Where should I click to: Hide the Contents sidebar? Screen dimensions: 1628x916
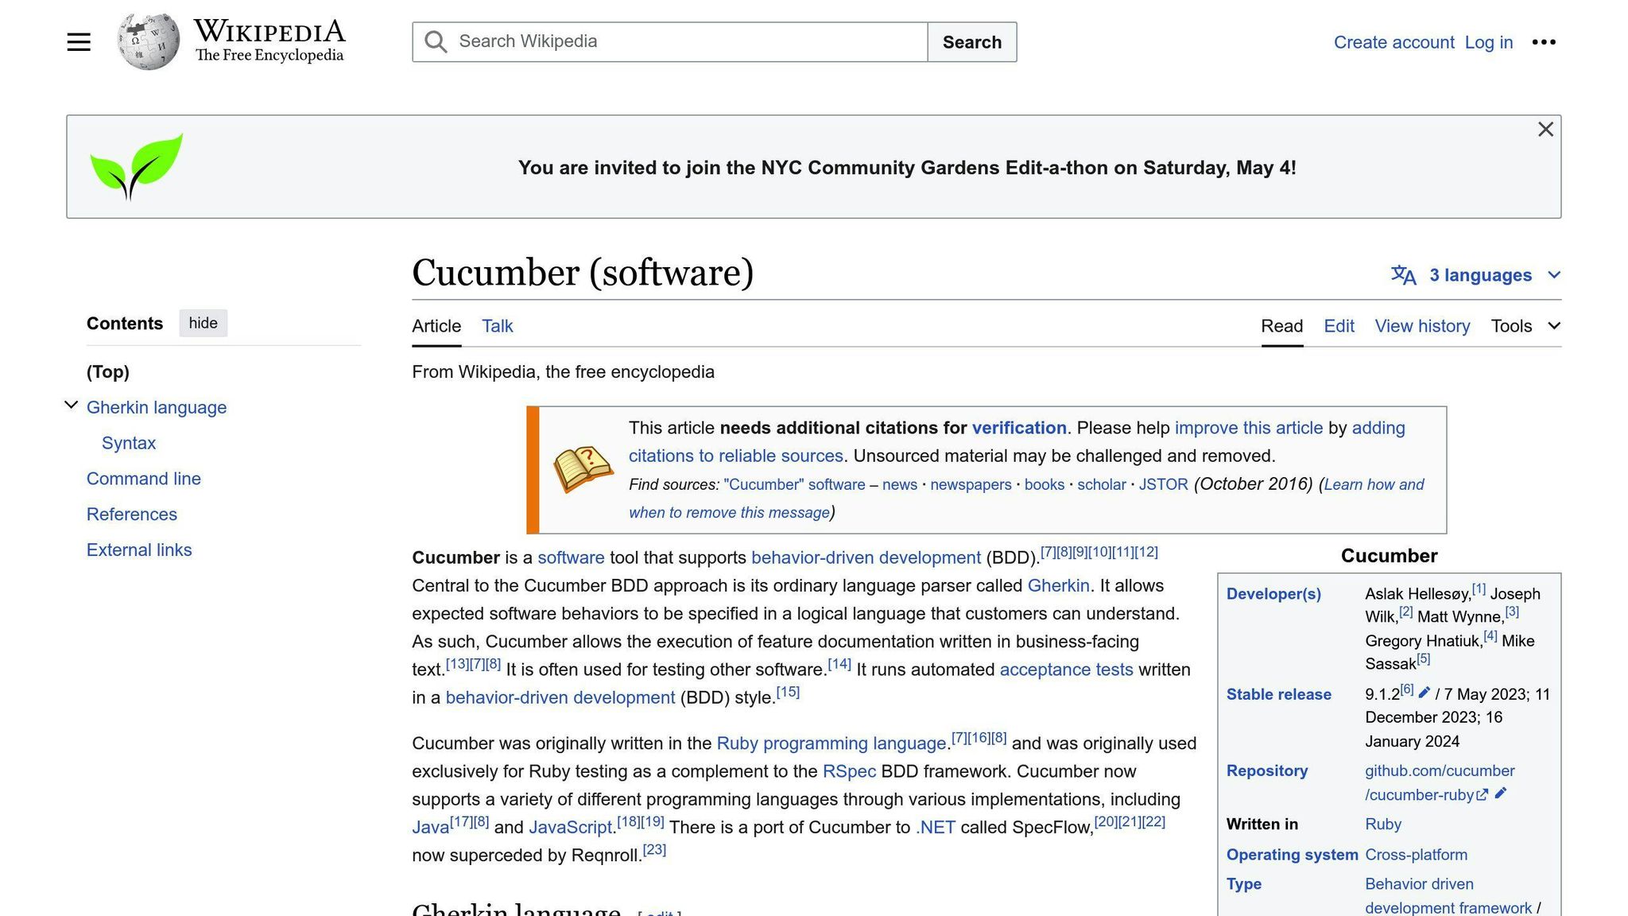[x=203, y=323]
